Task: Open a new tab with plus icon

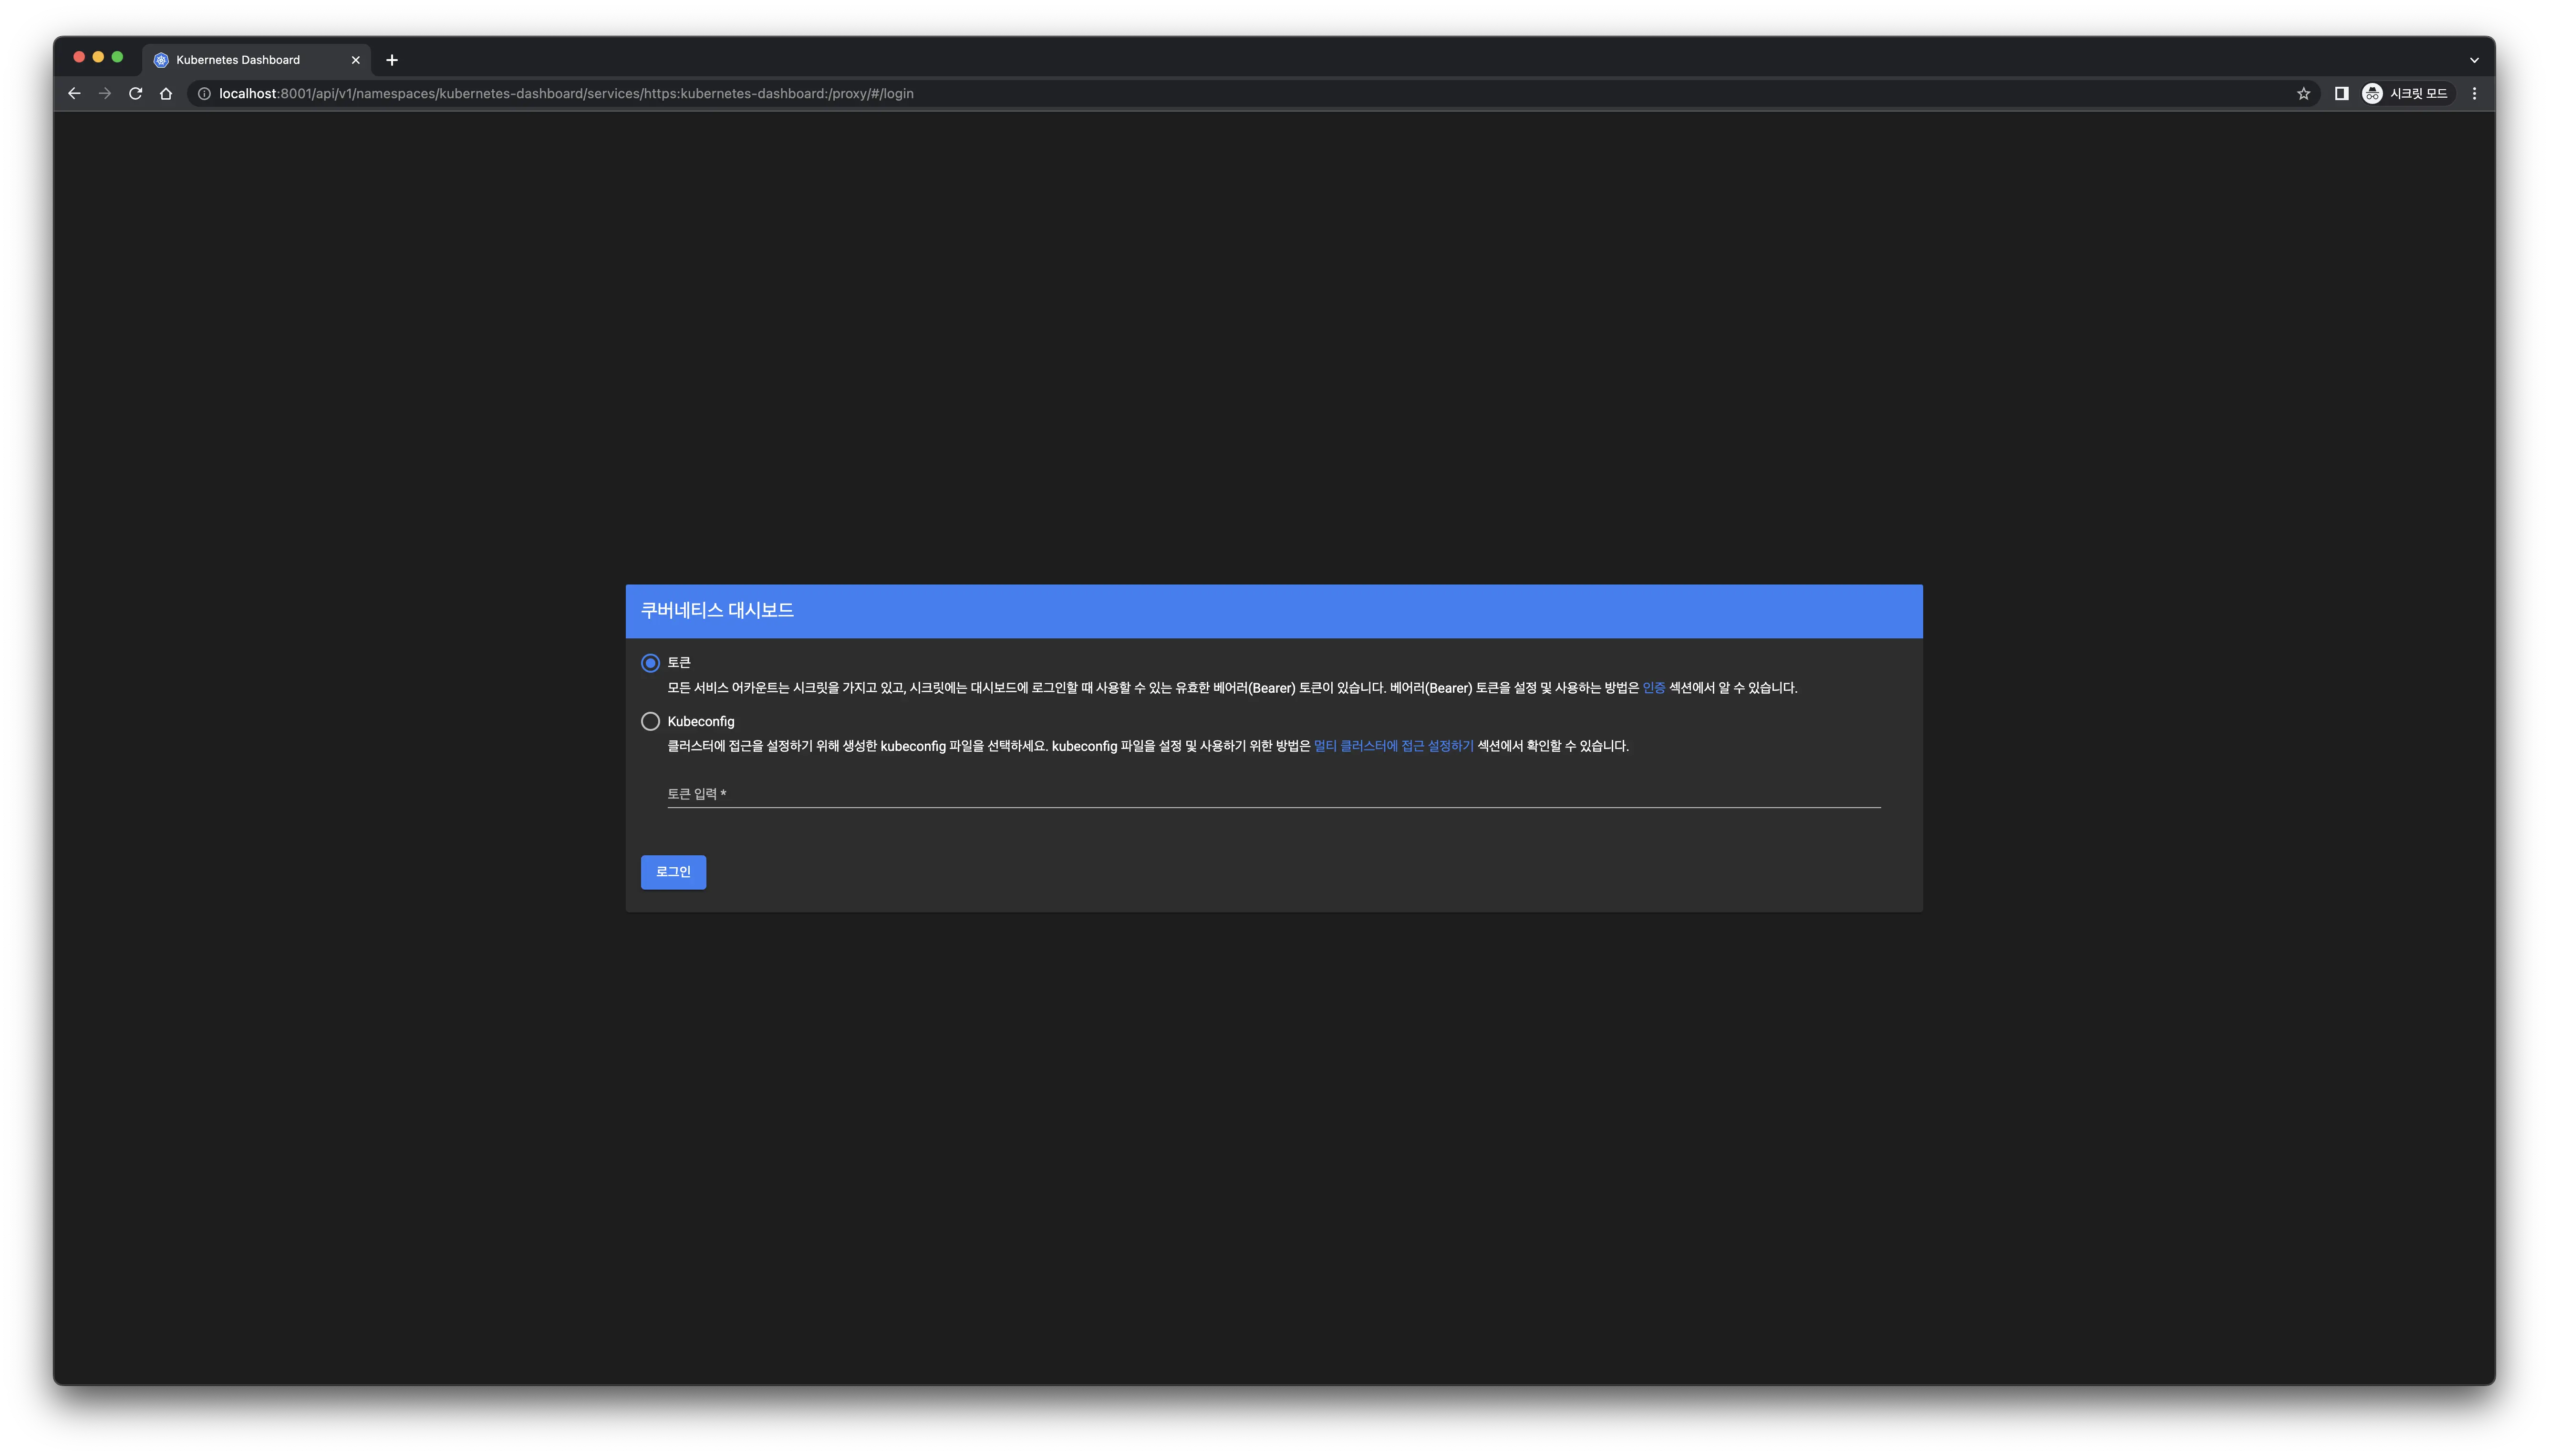Action: pyautogui.click(x=392, y=60)
